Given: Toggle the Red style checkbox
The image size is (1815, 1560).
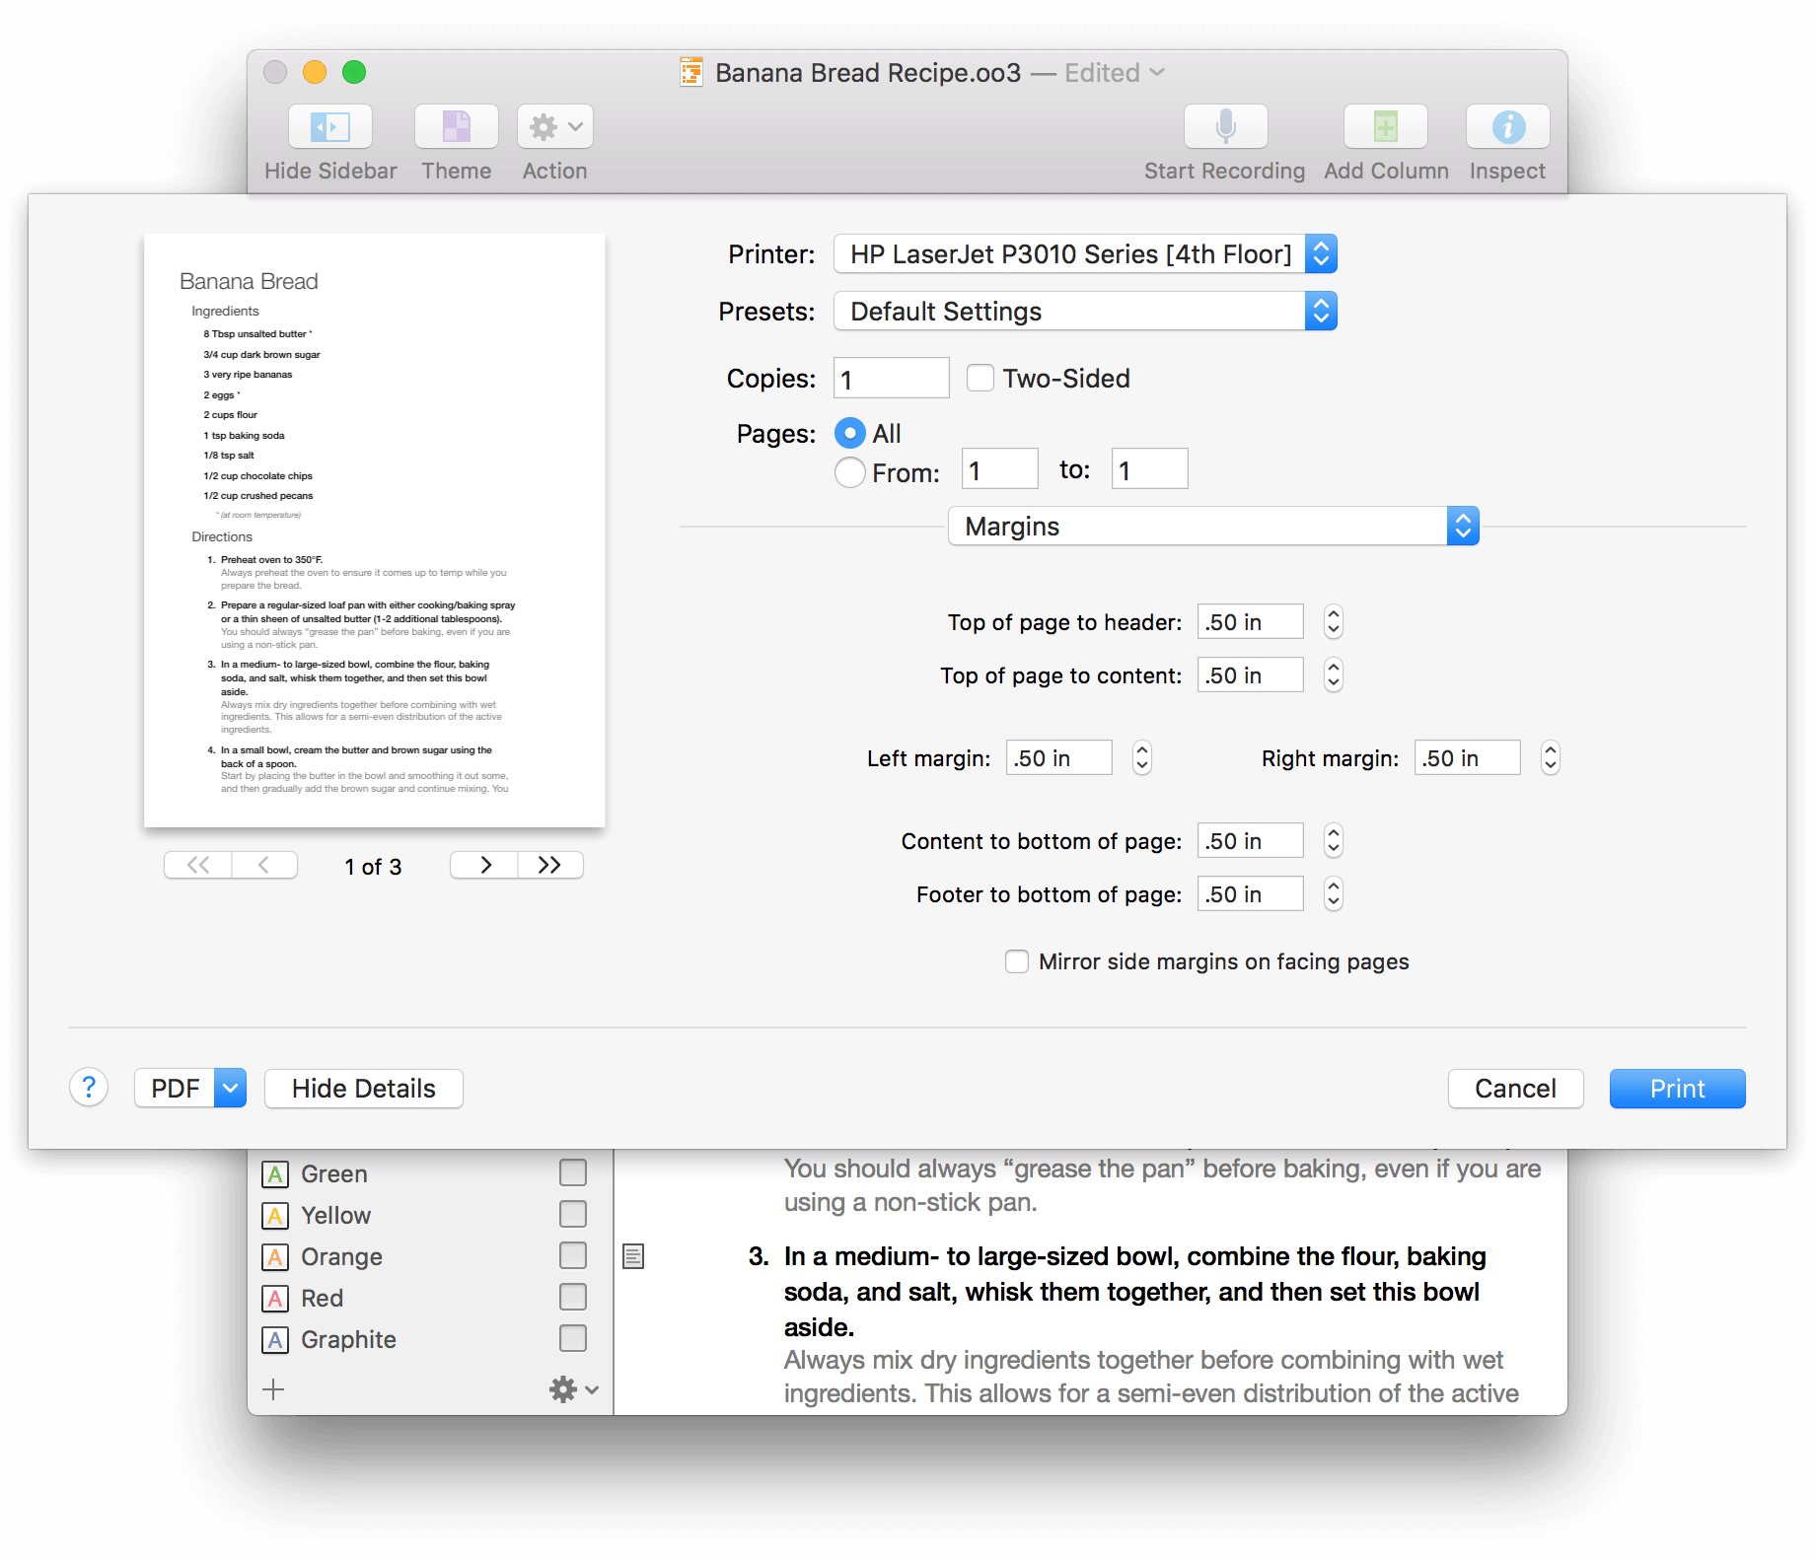Looking at the screenshot, I should pyautogui.click(x=572, y=1297).
